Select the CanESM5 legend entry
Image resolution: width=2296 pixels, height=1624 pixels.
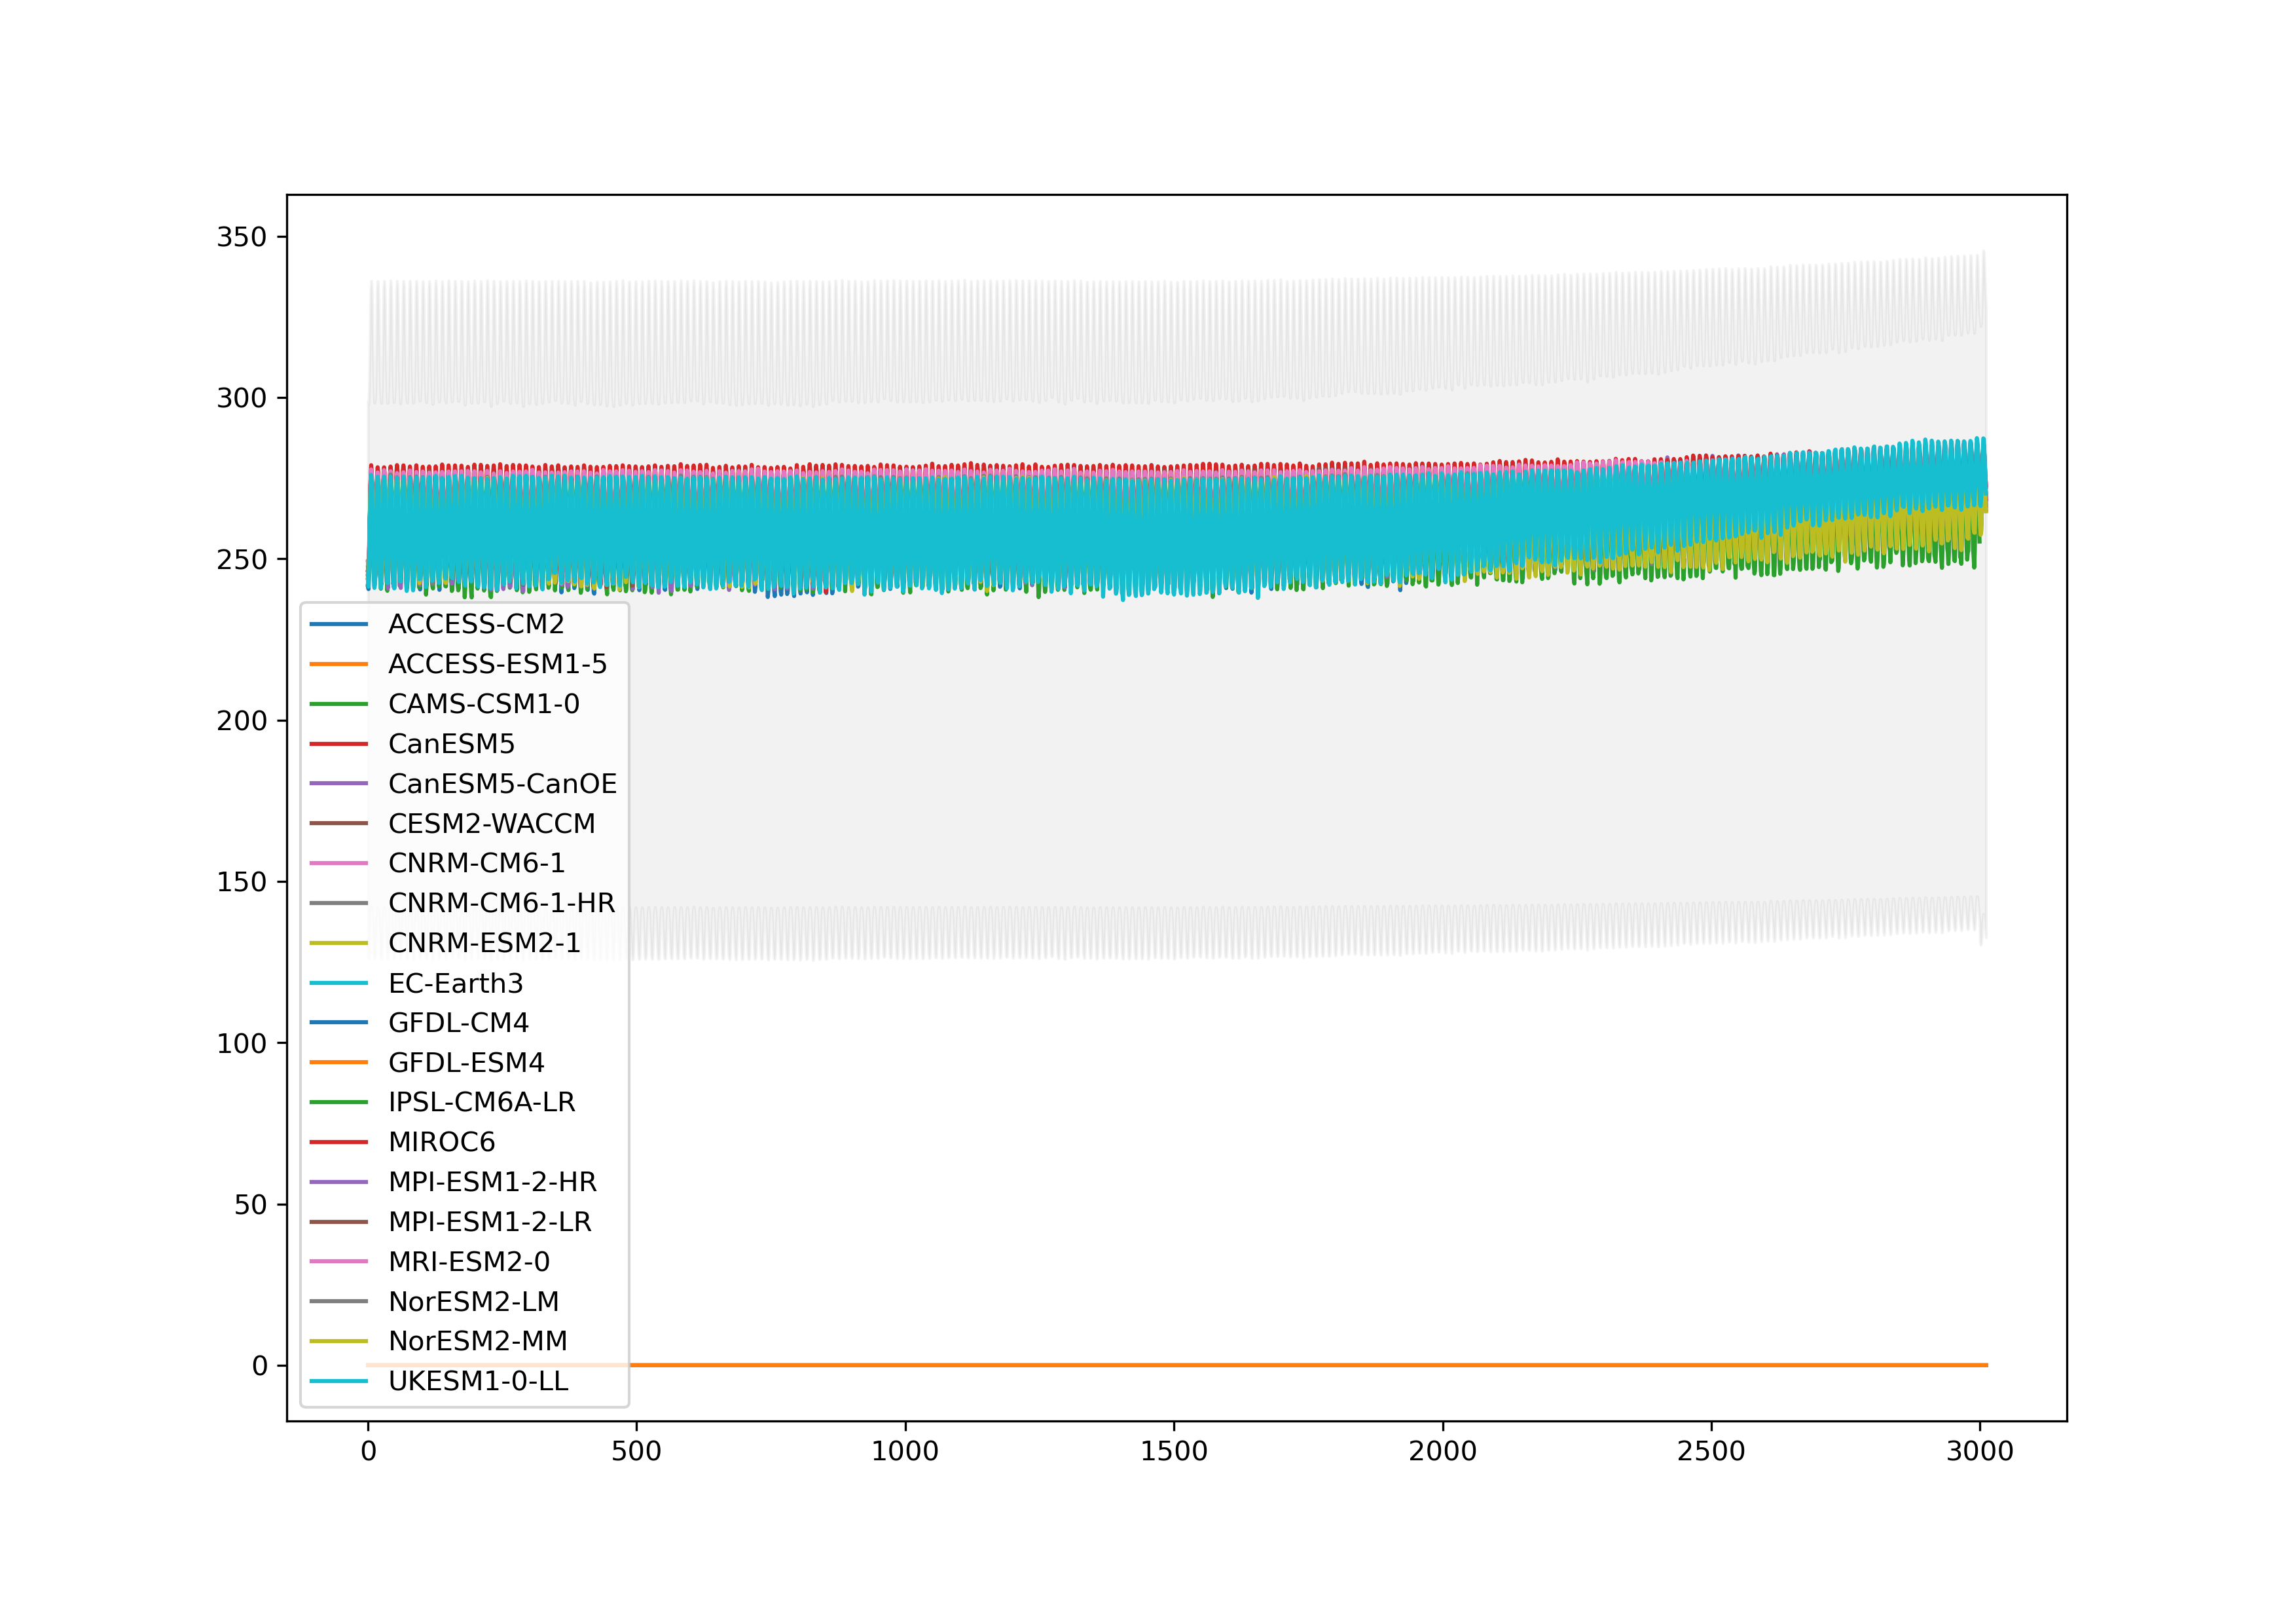coord(451,744)
